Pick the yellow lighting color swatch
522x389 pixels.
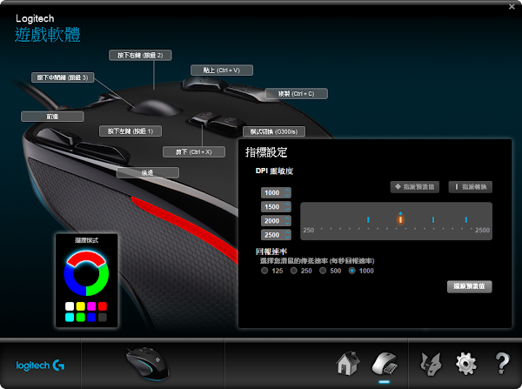(x=81, y=306)
